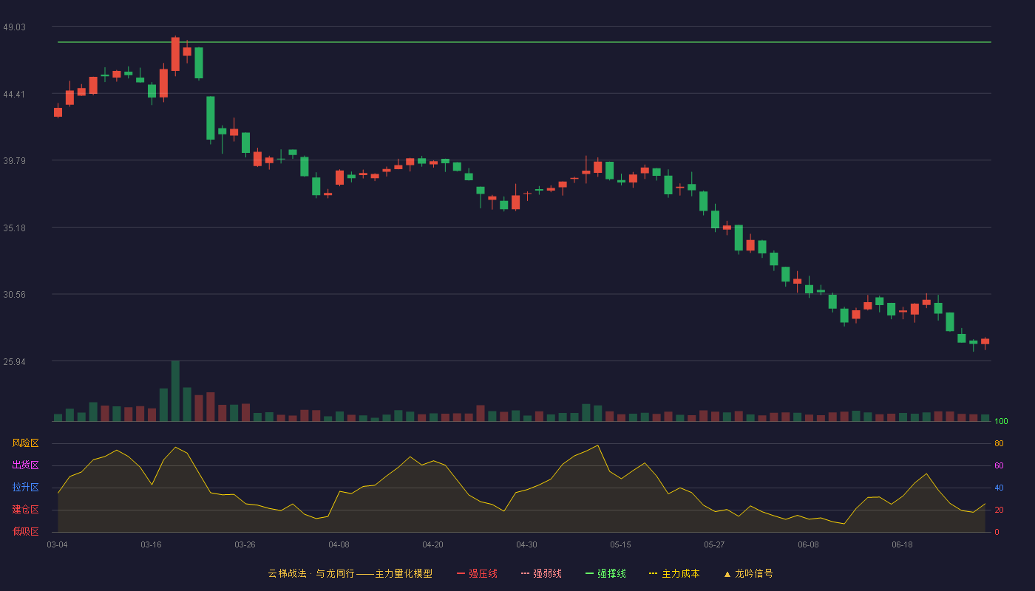The image size is (1035, 591).
Task: Click the 30.56 price axis label
Action: (x=14, y=294)
